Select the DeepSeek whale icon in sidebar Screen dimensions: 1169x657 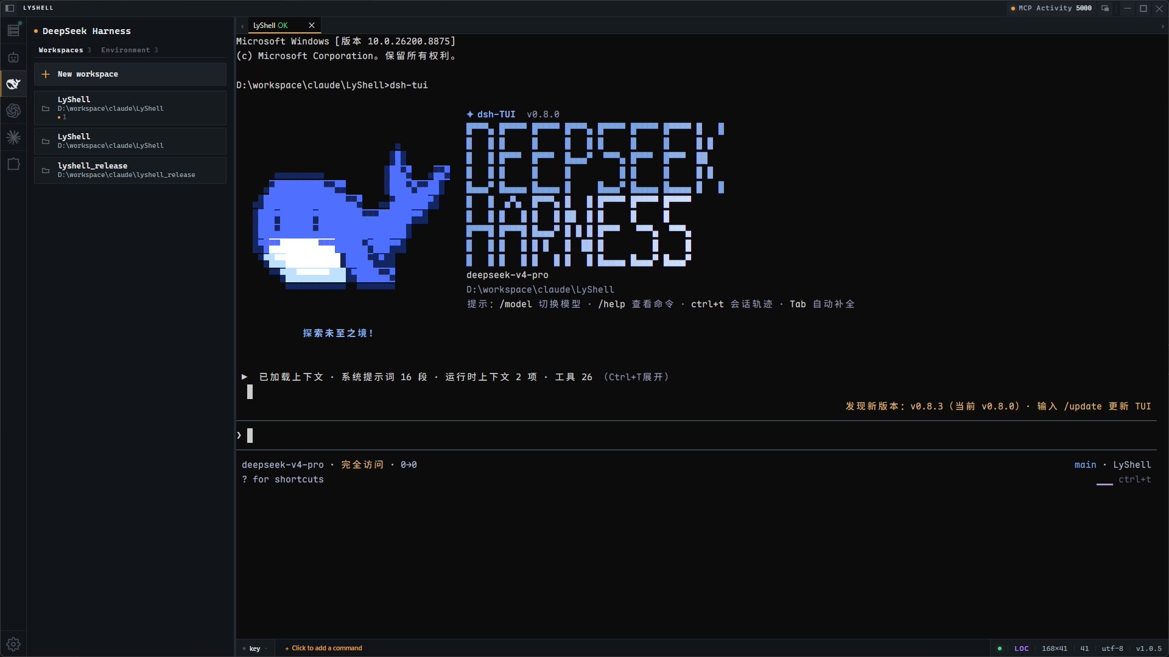13,84
